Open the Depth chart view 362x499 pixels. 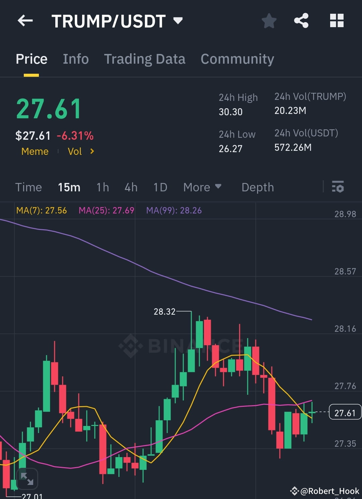click(258, 187)
